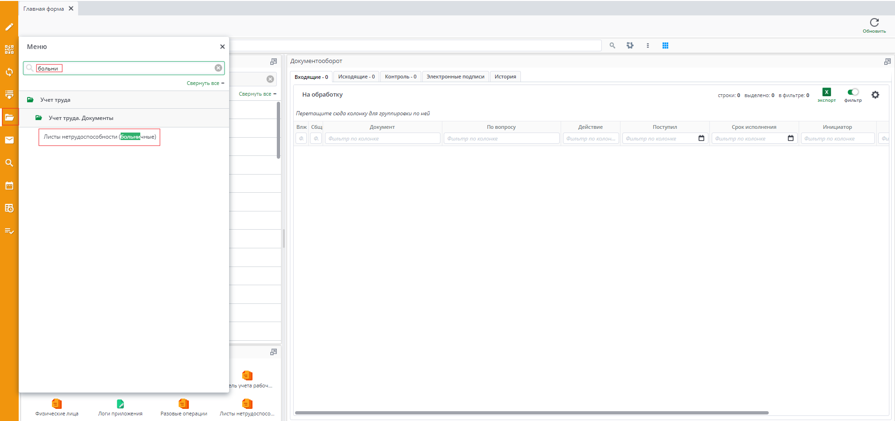Open grid settings gear icon
The height and width of the screenshot is (421, 895).
coord(875,95)
